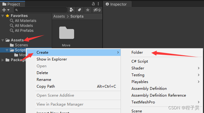
Task: Collapse the Favorites tree section
Action: (x=2, y=16)
